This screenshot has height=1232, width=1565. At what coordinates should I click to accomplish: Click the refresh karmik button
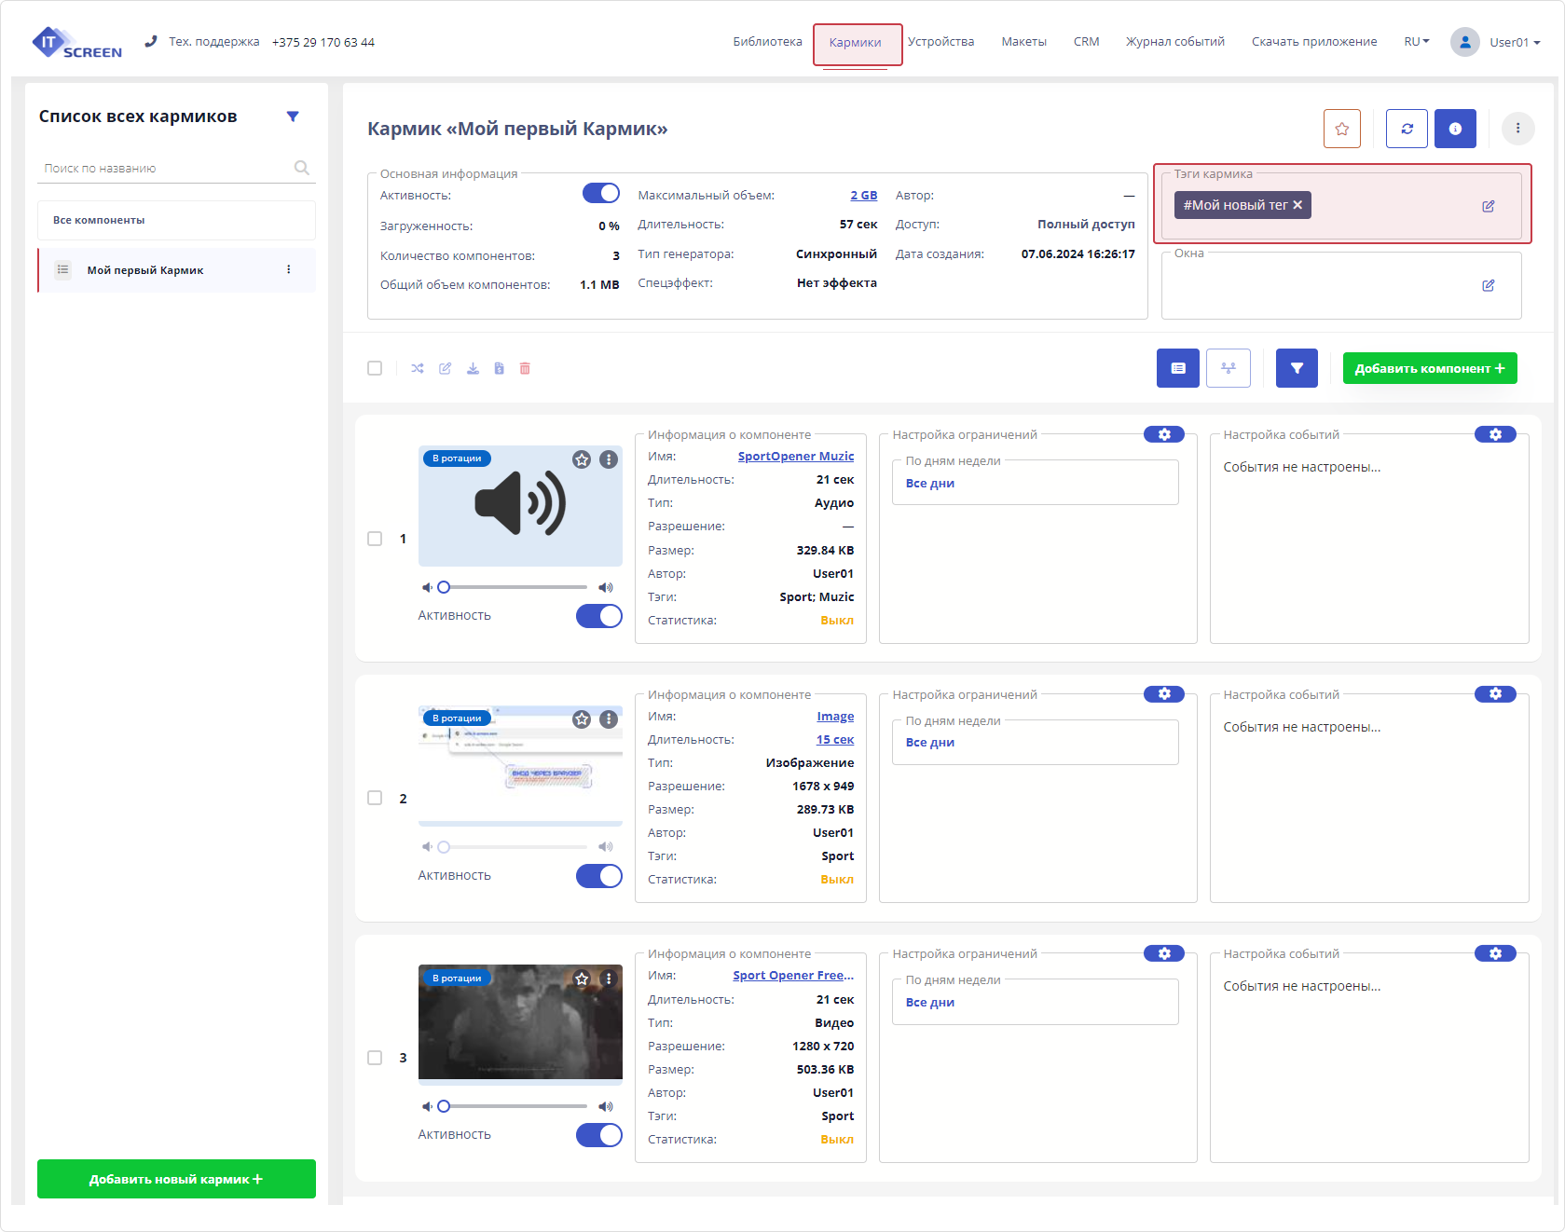tap(1407, 129)
